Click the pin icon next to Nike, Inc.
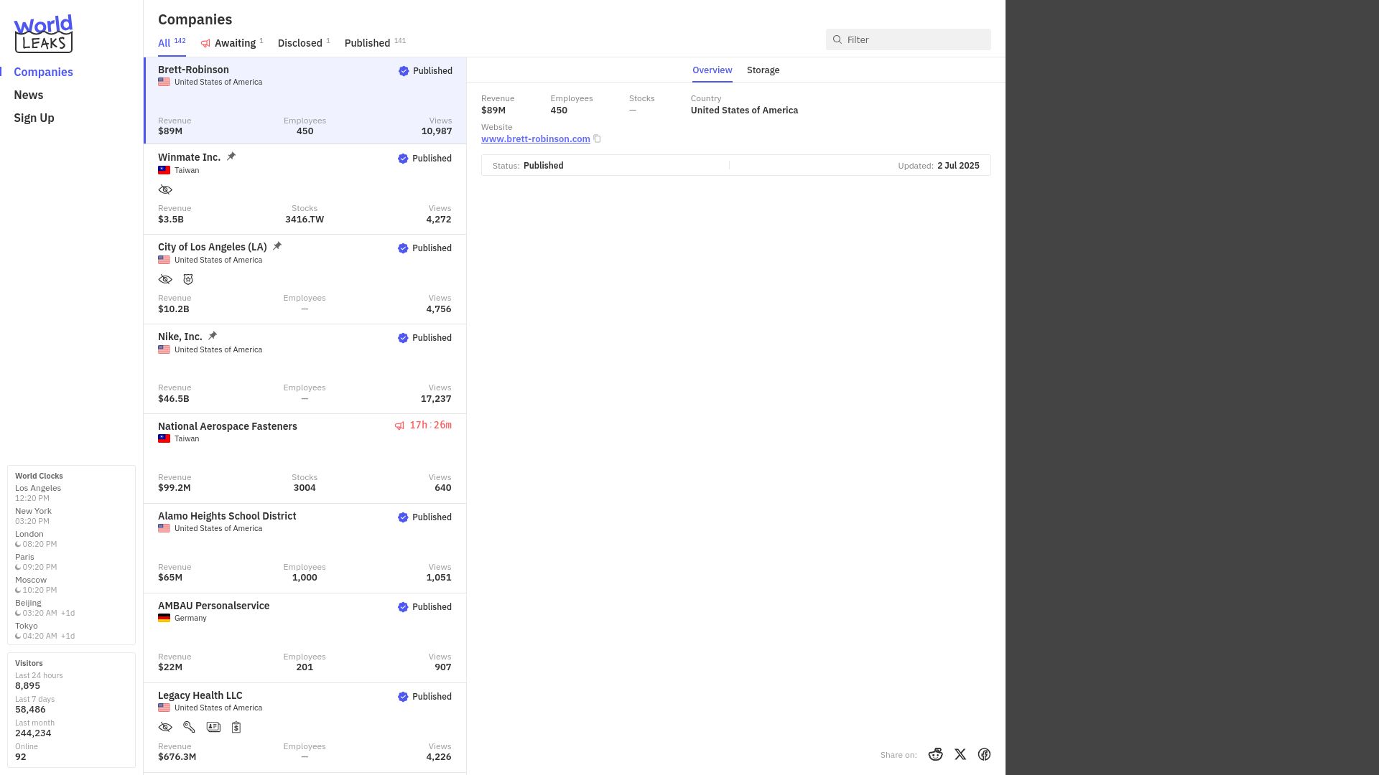Image resolution: width=1379 pixels, height=775 pixels. pos(213,336)
